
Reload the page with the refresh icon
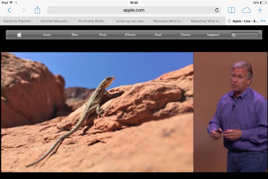point(217,10)
